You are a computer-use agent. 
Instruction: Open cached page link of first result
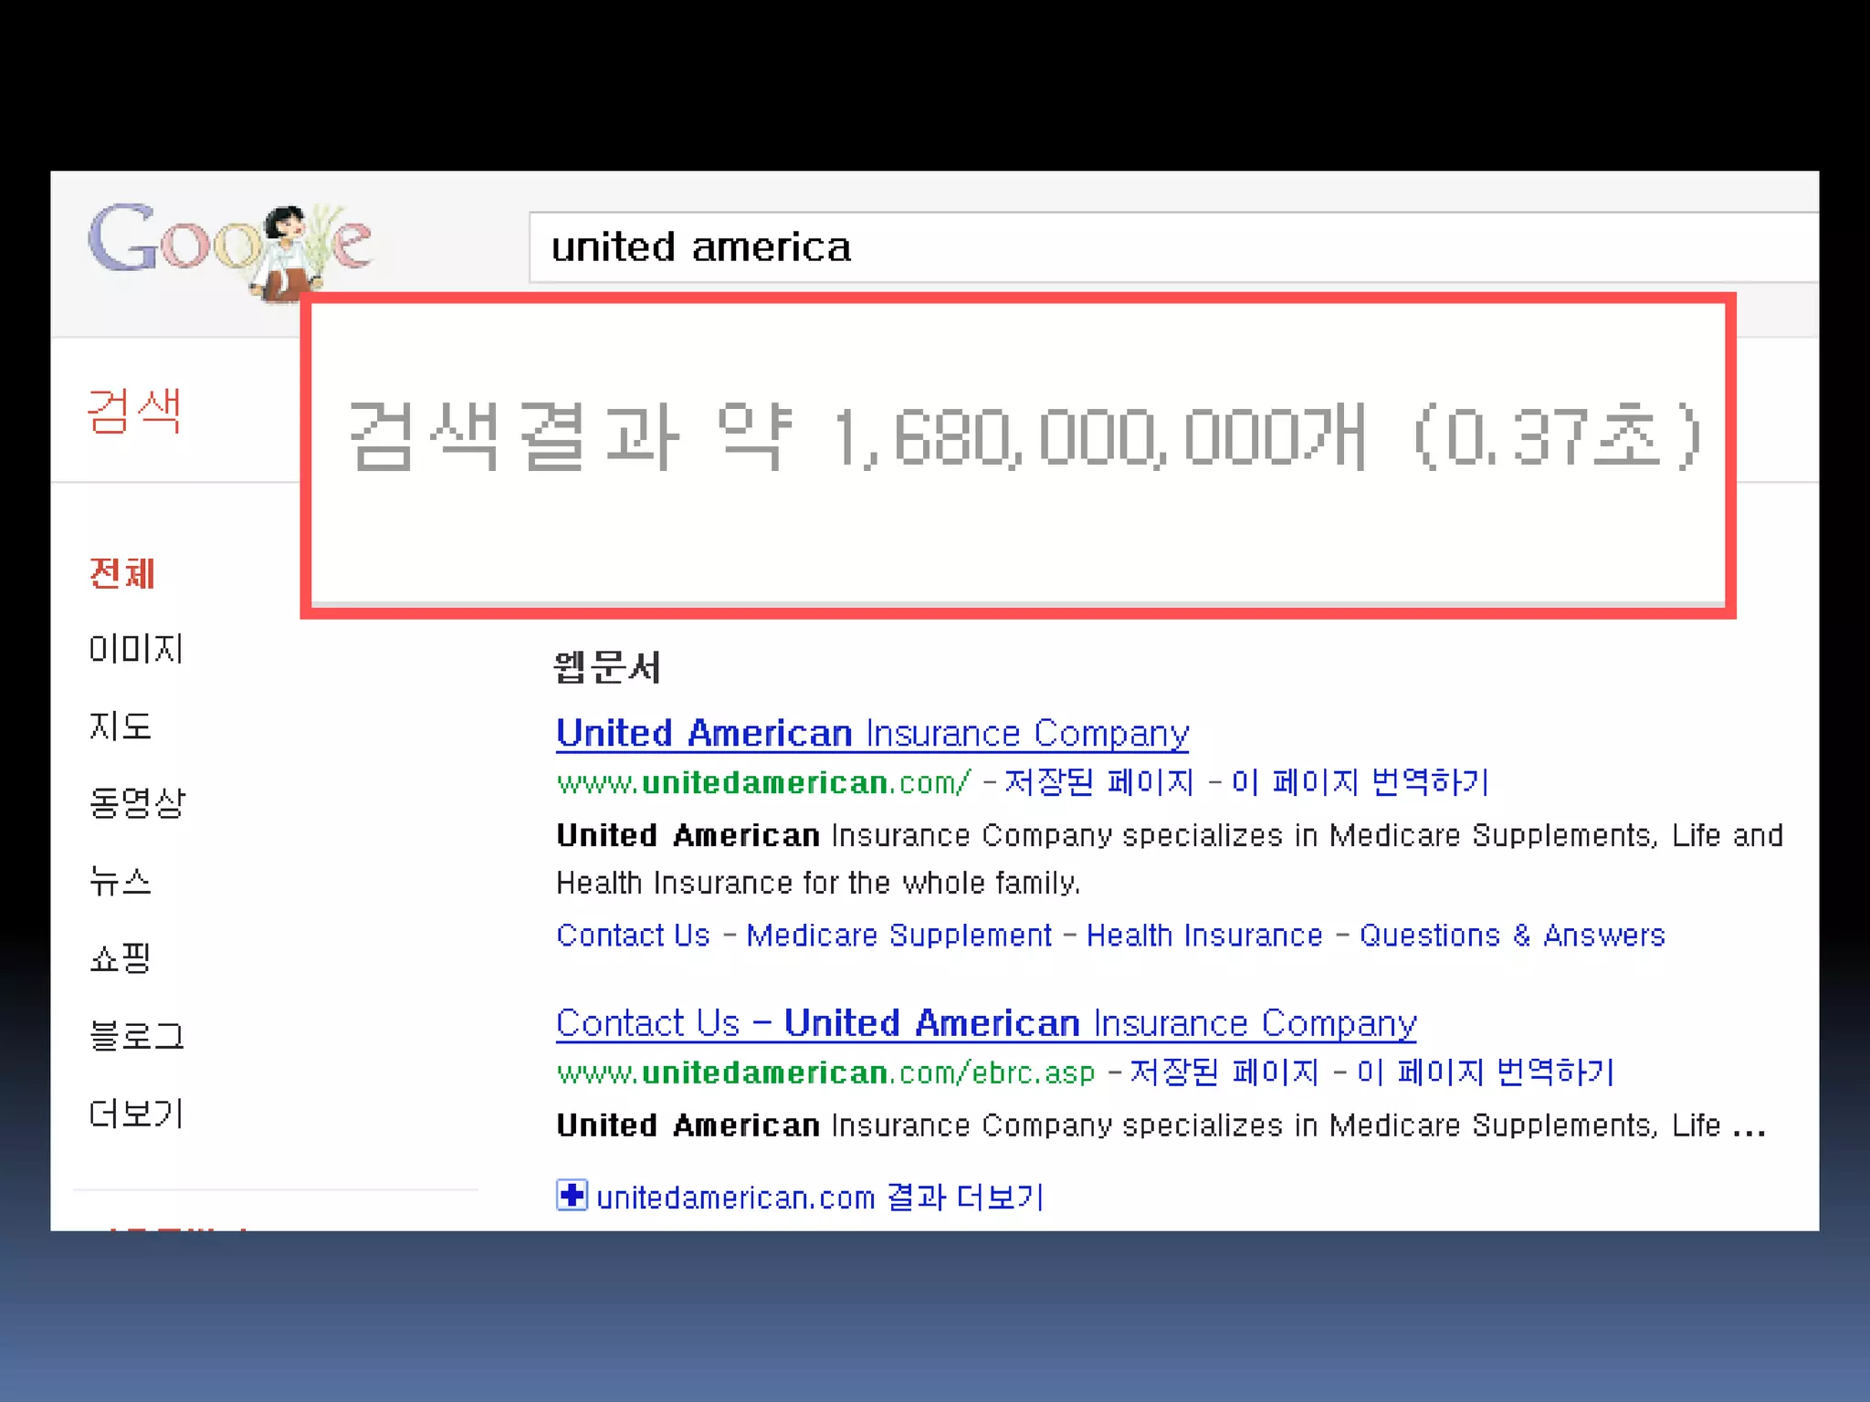pos(1098,782)
